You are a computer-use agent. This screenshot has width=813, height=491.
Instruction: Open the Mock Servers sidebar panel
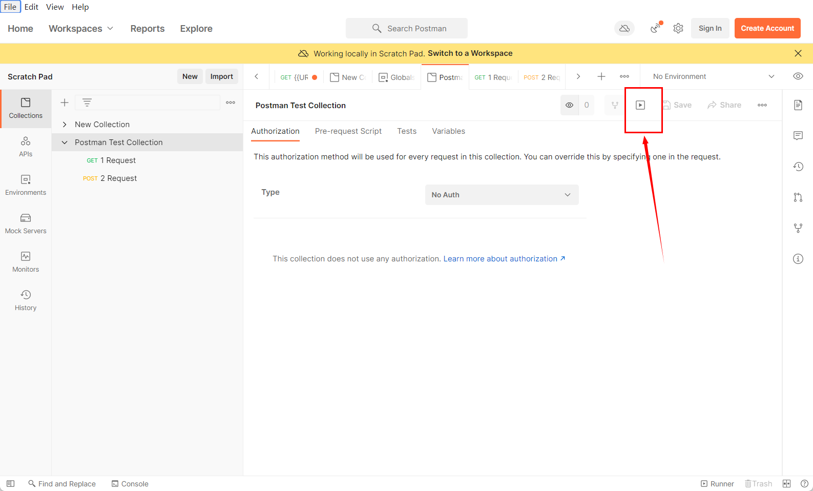(x=26, y=224)
